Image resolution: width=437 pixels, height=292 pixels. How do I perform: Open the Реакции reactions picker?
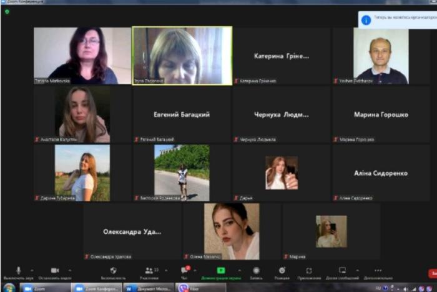tap(282, 271)
